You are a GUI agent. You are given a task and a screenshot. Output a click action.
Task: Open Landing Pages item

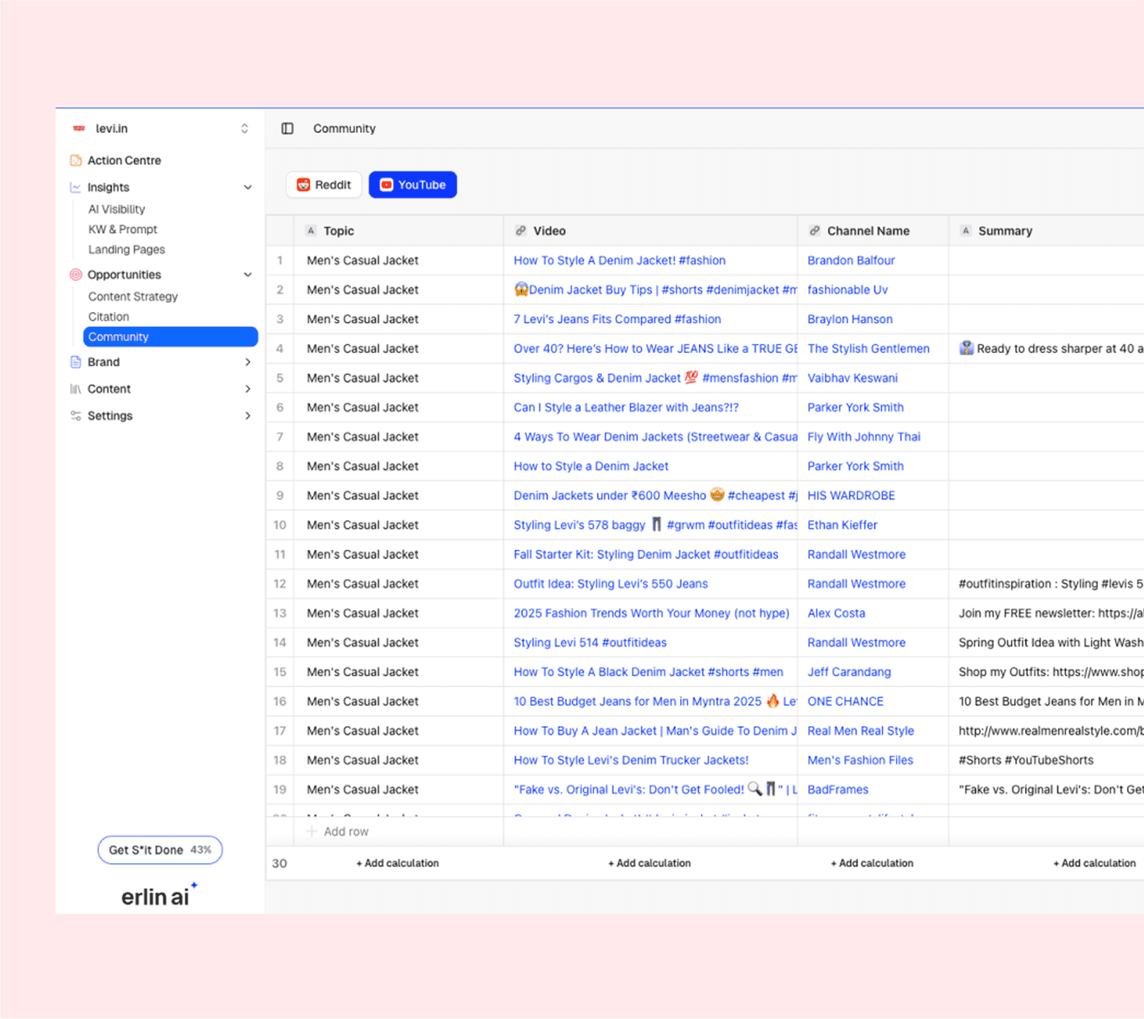click(x=127, y=250)
